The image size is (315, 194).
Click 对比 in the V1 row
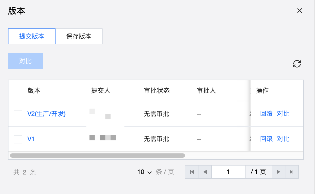point(283,139)
